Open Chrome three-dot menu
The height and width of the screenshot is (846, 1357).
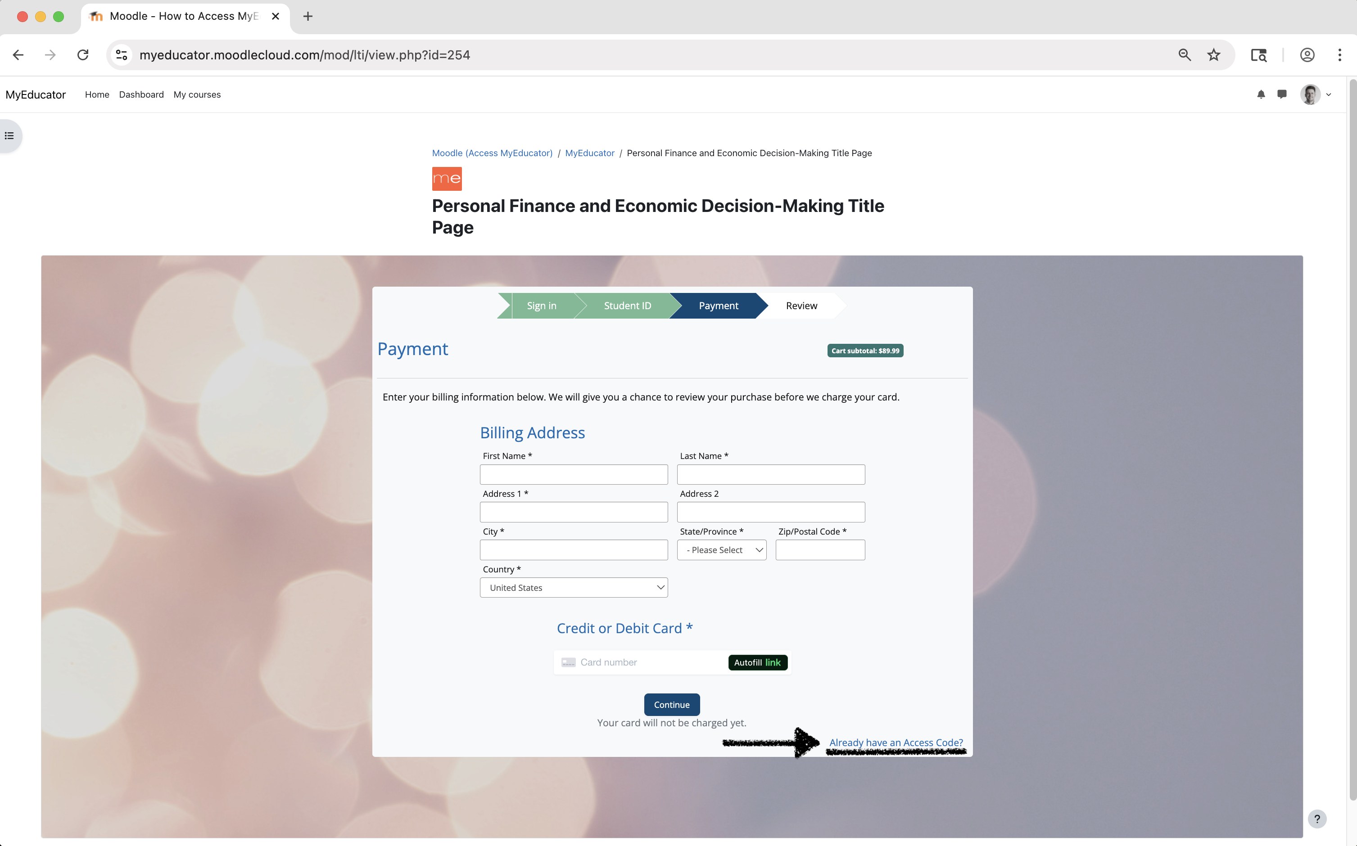pyautogui.click(x=1339, y=55)
